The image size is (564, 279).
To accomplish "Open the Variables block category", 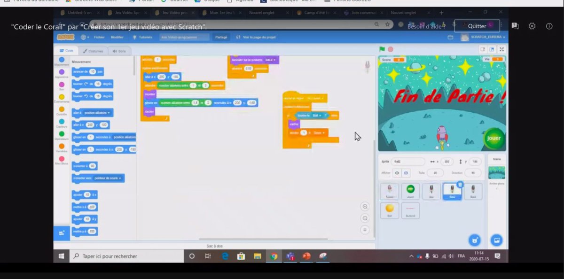I will [x=62, y=148].
